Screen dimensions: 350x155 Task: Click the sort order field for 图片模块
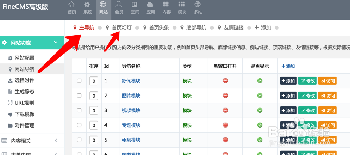[x=94, y=96]
